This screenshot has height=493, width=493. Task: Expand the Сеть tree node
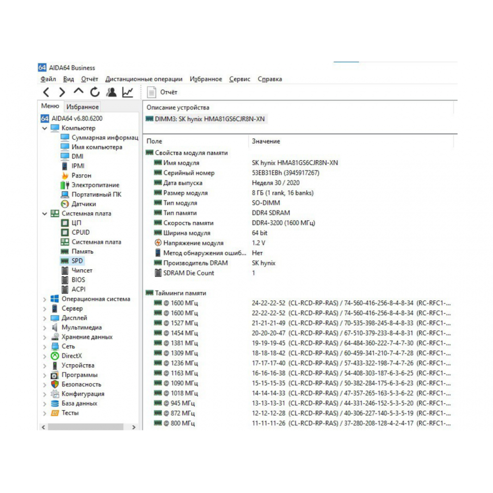(x=45, y=347)
